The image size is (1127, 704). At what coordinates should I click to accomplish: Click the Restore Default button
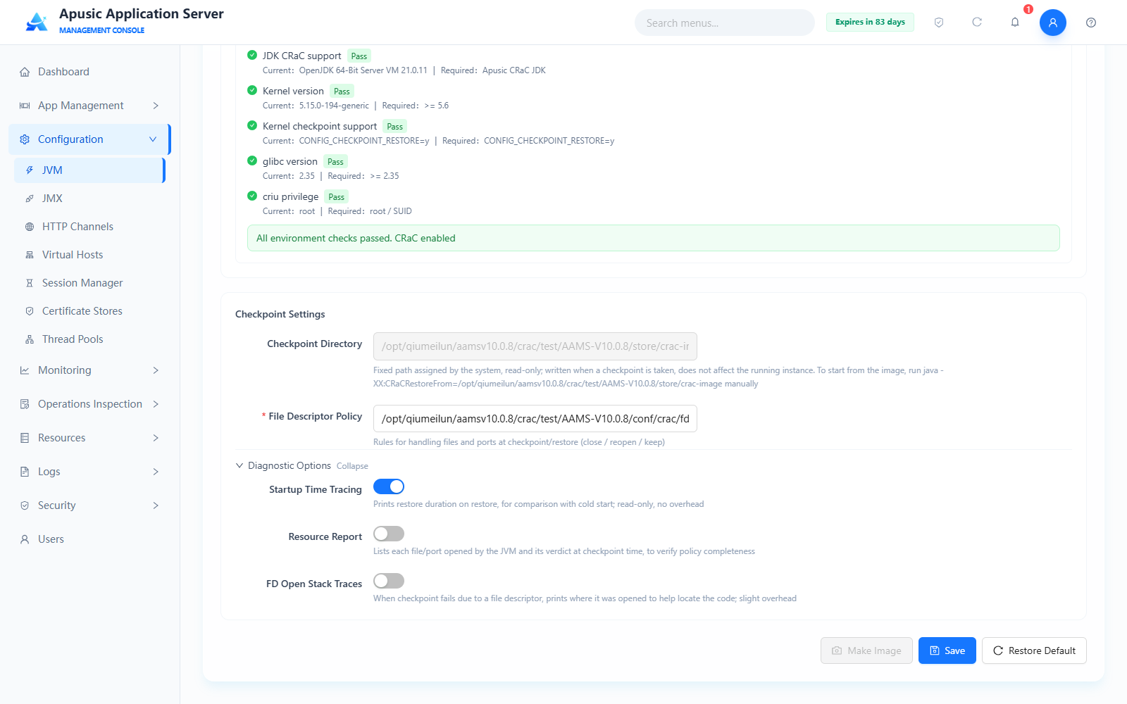click(x=1034, y=650)
